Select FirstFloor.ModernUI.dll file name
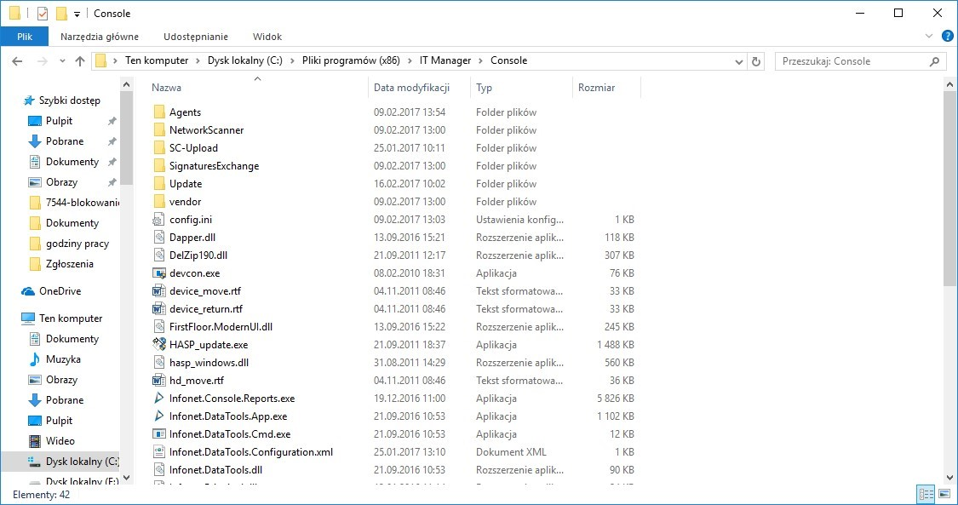Screen dimensions: 958x505 coord(221,327)
